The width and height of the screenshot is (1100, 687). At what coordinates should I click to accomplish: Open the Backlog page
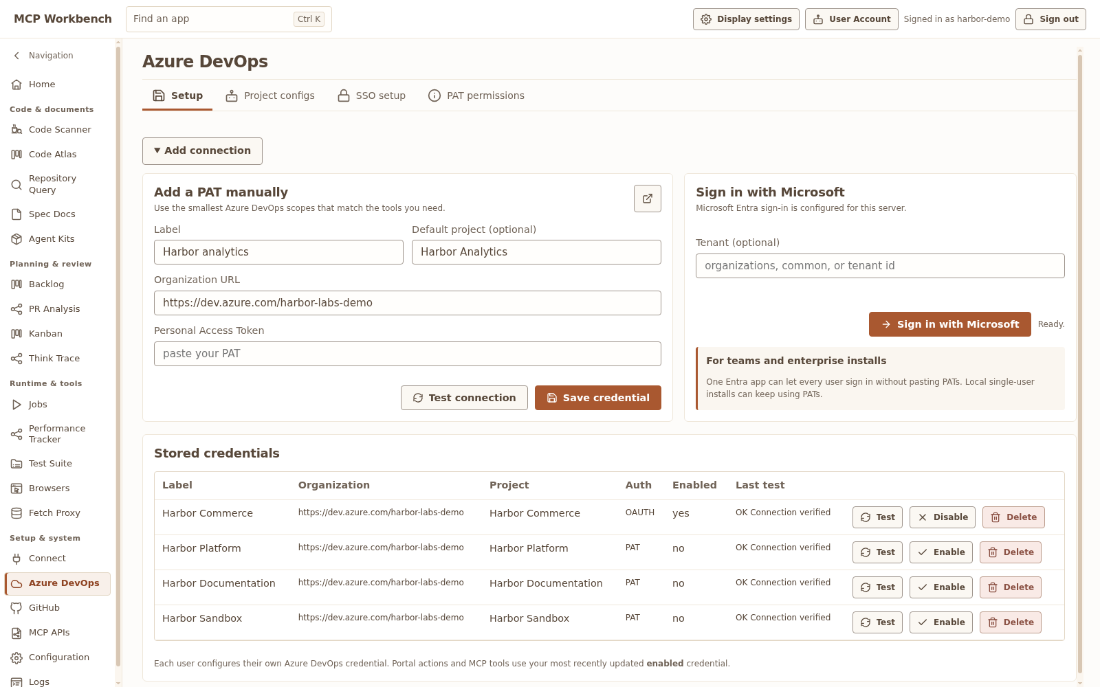[58, 284]
